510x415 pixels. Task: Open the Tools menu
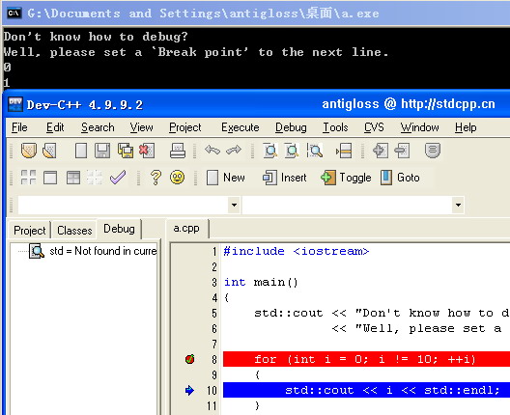pos(335,127)
